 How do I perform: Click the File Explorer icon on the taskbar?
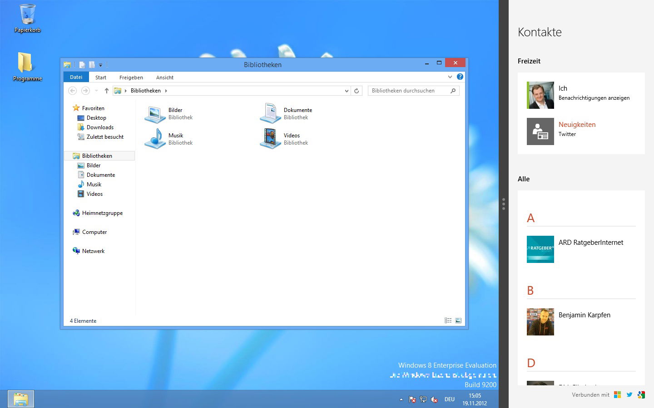21,399
